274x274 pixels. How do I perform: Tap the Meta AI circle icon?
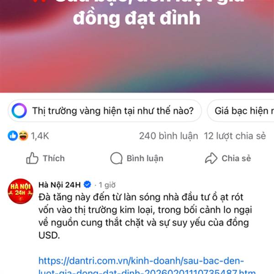point(19,111)
